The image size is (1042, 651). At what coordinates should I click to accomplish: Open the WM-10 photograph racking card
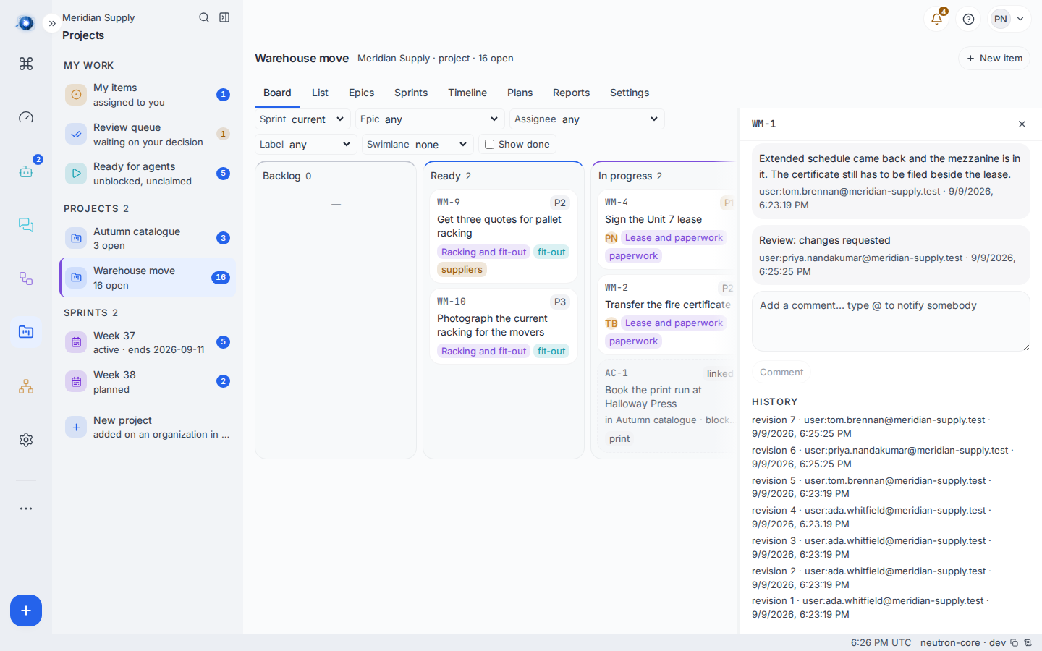(x=504, y=327)
